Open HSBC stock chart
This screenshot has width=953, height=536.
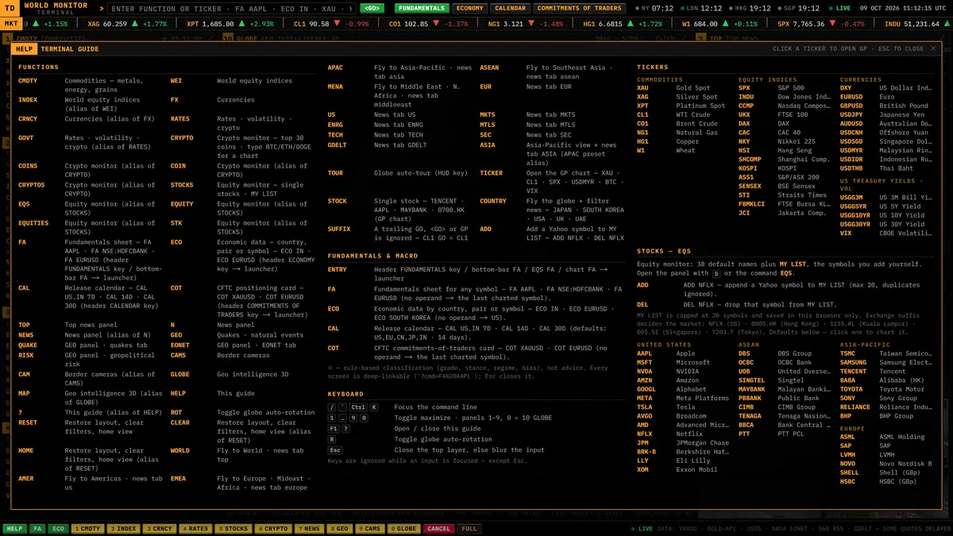click(885, 482)
